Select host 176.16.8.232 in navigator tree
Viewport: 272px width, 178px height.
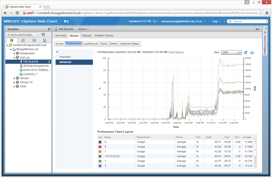28,62
